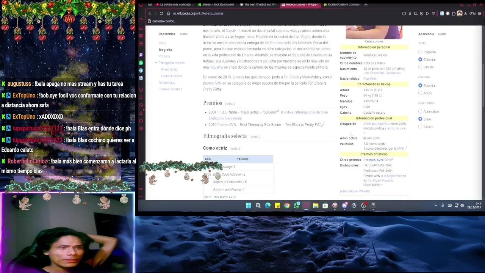This screenshot has height=273, width=485.
Task: Select the Claro color option
Action: pyautogui.click(x=420, y=119)
